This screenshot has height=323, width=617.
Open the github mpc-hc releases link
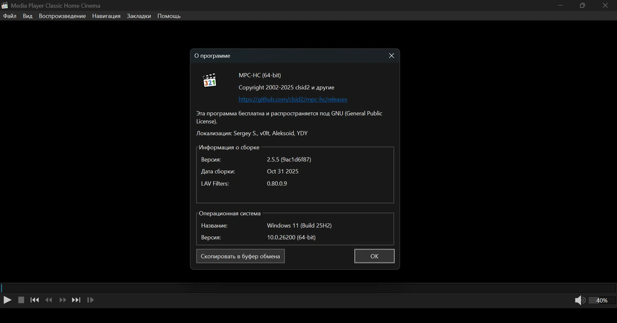293,99
